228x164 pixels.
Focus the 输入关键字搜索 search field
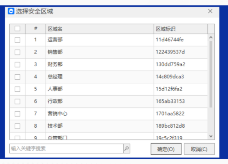point(66,148)
